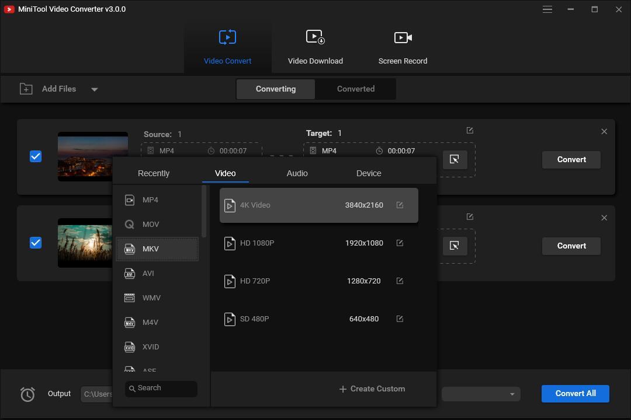This screenshot has width=631, height=420.
Task: Click the Output label
Action: click(59, 394)
